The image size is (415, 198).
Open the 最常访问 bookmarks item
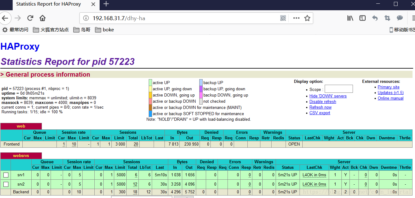tap(15, 30)
